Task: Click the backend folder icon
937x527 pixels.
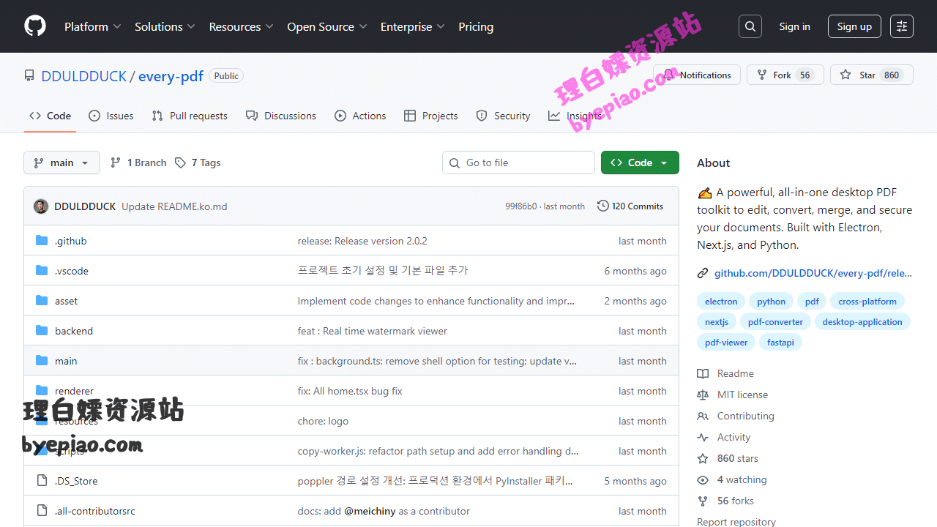Action: point(42,331)
